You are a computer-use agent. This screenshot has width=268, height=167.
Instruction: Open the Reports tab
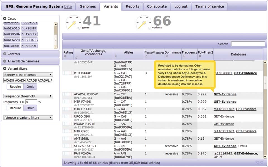132,6
